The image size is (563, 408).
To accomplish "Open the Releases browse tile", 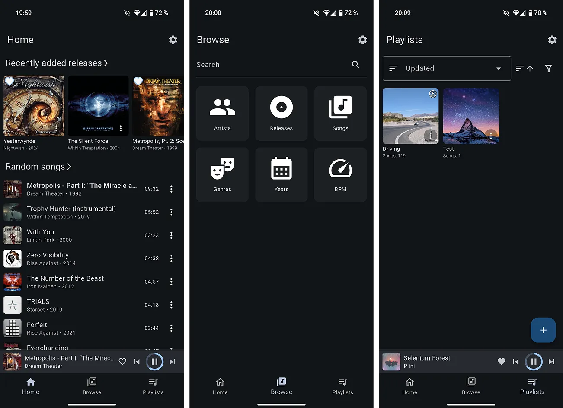I will (x=281, y=113).
